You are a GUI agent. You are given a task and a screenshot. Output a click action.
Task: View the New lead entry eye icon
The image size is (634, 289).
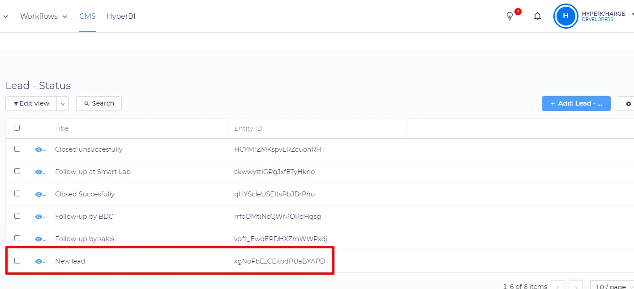(39, 262)
